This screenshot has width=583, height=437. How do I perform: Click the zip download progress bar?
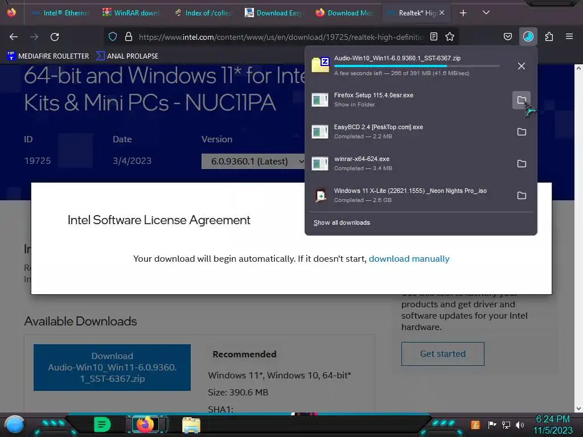click(416, 66)
